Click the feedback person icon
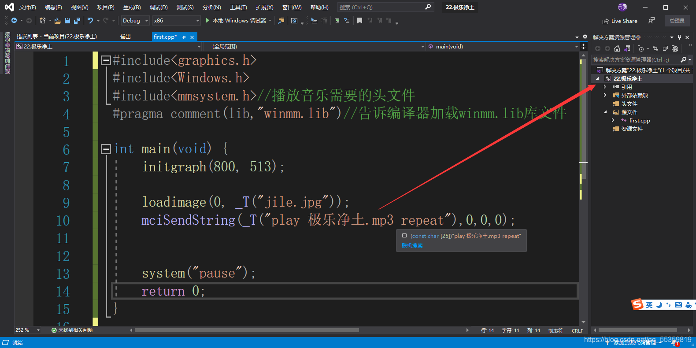The image size is (696, 348). [x=652, y=21]
